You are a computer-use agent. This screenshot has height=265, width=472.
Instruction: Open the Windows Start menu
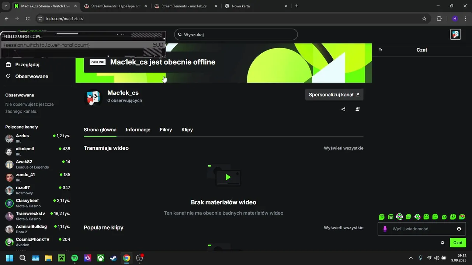tap(10, 258)
